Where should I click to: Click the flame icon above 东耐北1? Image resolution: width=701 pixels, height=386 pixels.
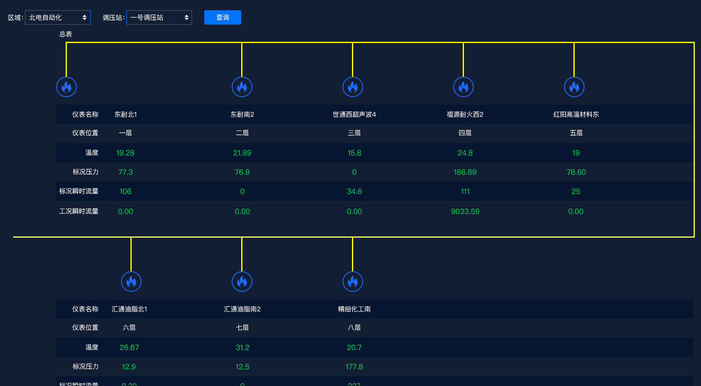point(66,87)
